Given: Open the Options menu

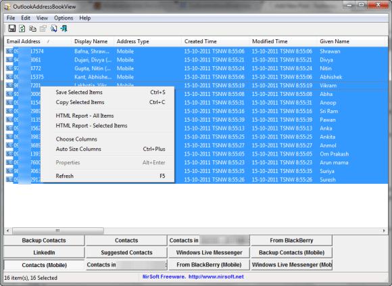Looking at the screenshot, I should point(64,18).
